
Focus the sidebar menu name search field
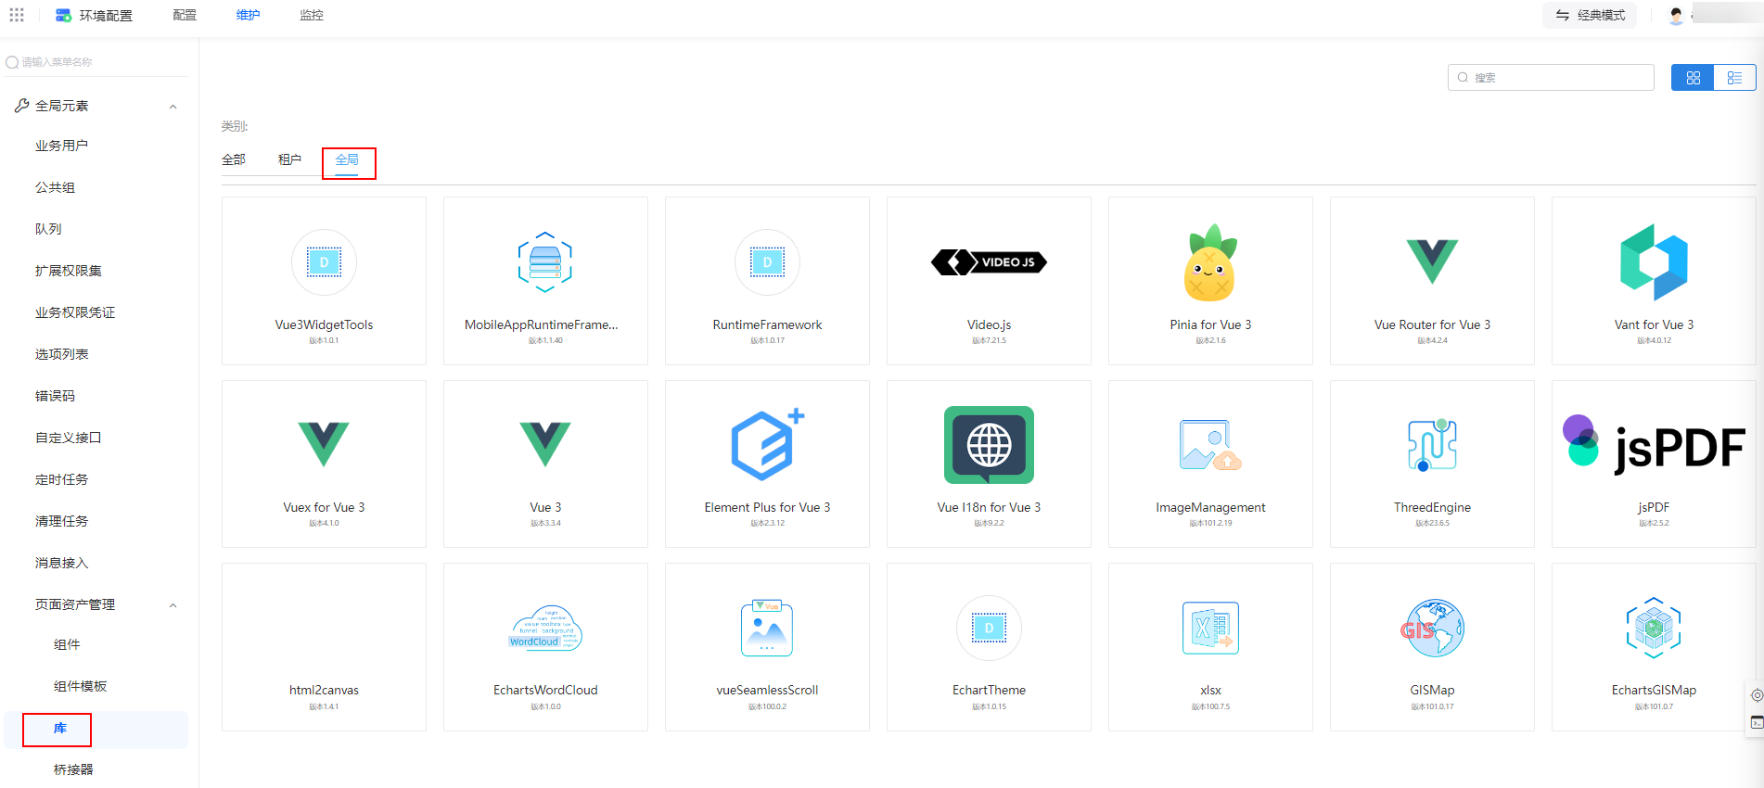point(96,62)
